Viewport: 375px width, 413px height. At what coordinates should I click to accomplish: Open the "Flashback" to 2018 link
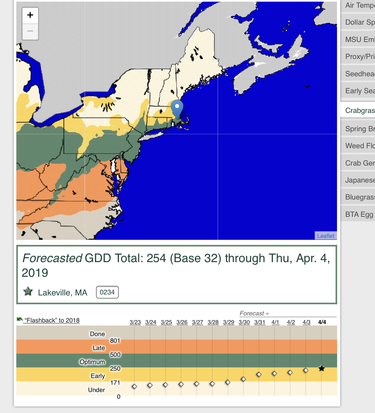pyautogui.click(x=52, y=320)
